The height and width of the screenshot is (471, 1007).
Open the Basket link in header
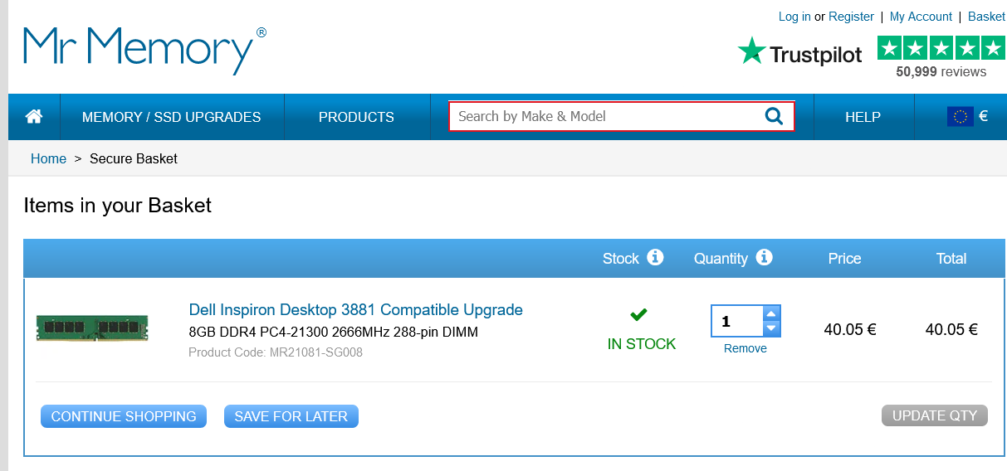pyautogui.click(x=986, y=17)
